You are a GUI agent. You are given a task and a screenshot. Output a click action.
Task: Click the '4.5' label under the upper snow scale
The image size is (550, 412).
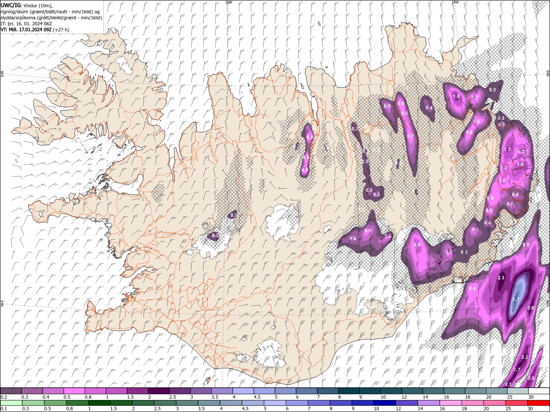pos(257,397)
